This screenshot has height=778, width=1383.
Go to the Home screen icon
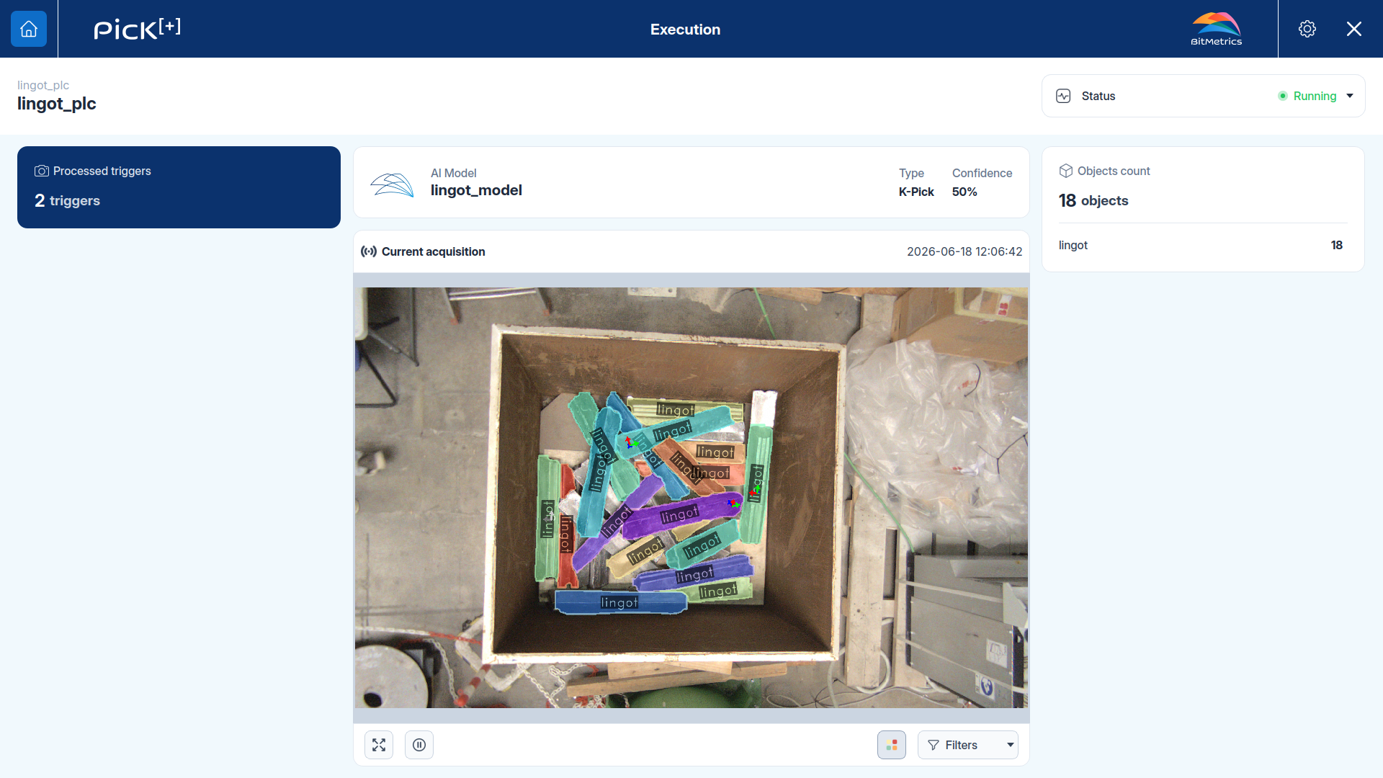tap(29, 29)
